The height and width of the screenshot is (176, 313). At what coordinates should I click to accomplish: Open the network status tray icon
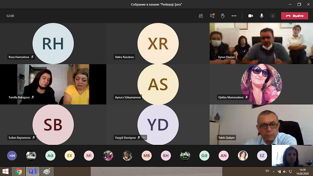[x=290, y=171]
